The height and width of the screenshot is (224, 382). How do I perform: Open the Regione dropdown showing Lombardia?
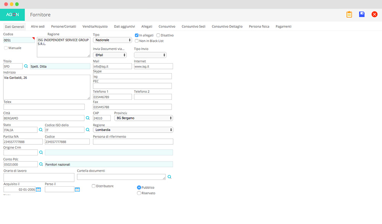[133, 130]
